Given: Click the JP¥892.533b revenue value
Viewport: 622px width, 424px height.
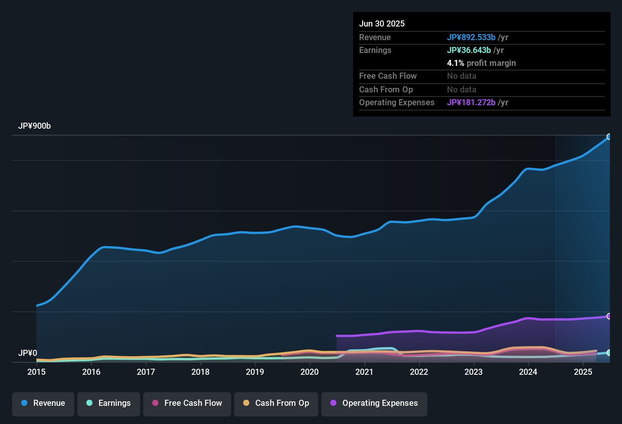Looking at the screenshot, I should point(472,37).
